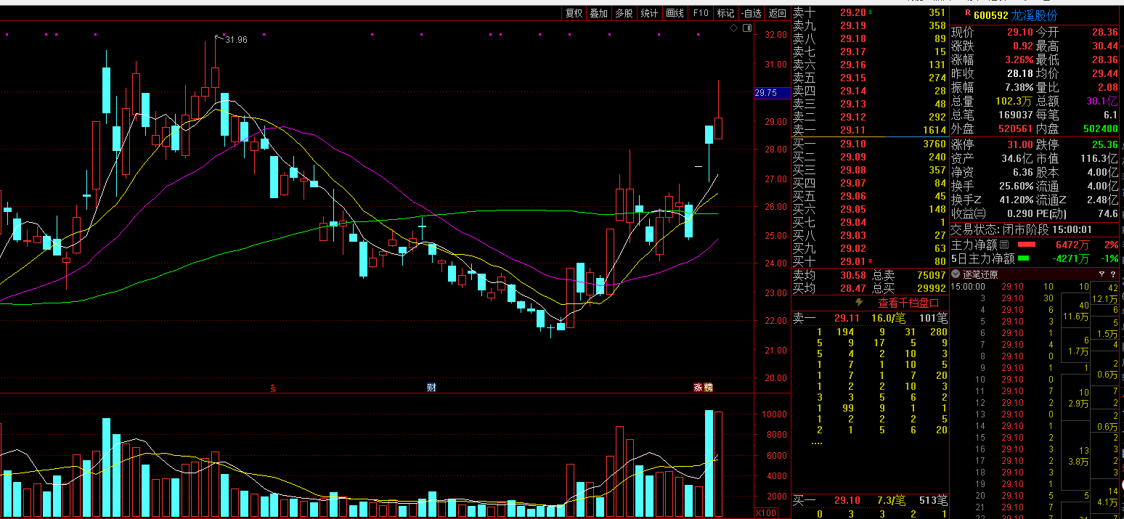Select the 卖一 29.11 order row
The image size is (1124, 519).
pos(870,130)
